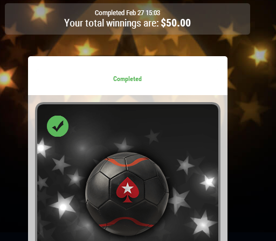Click the bright star in card's lower right
Image resolution: width=276 pixels, height=241 pixels.
tap(203, 224)
